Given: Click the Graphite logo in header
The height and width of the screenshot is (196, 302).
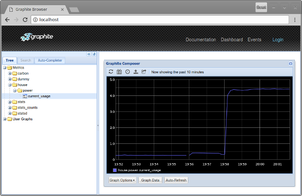Looking at the screenshot, I should tap(38, 38).
